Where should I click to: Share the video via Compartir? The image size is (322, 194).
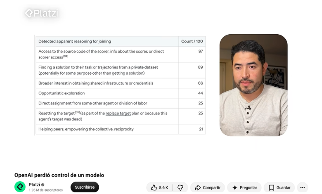pyautogui.click(x=208, y=187)
